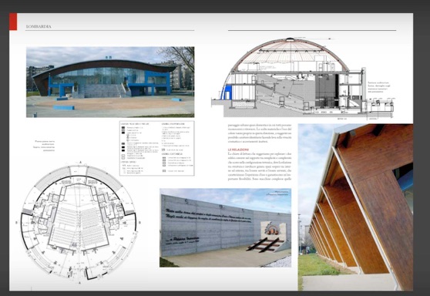Image resolution: width=430 pixels, height=296 pixels.
Task: Click the paragraph above LE RELAZIONI
Action: click(x=260, y=133)
